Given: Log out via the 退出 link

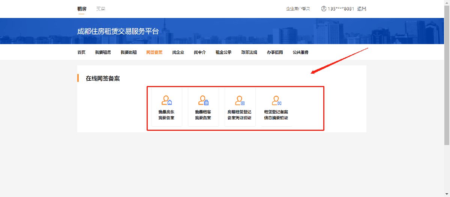Looking at the screenshot, I should coord(361,9).
